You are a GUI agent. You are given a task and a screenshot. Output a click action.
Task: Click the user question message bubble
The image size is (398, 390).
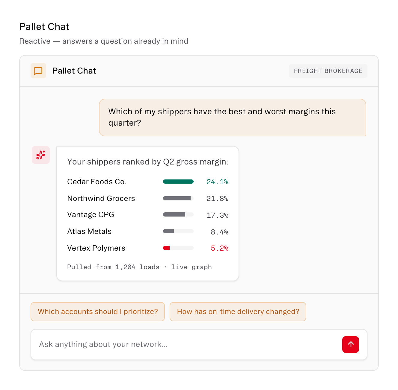tap(233, 118)
